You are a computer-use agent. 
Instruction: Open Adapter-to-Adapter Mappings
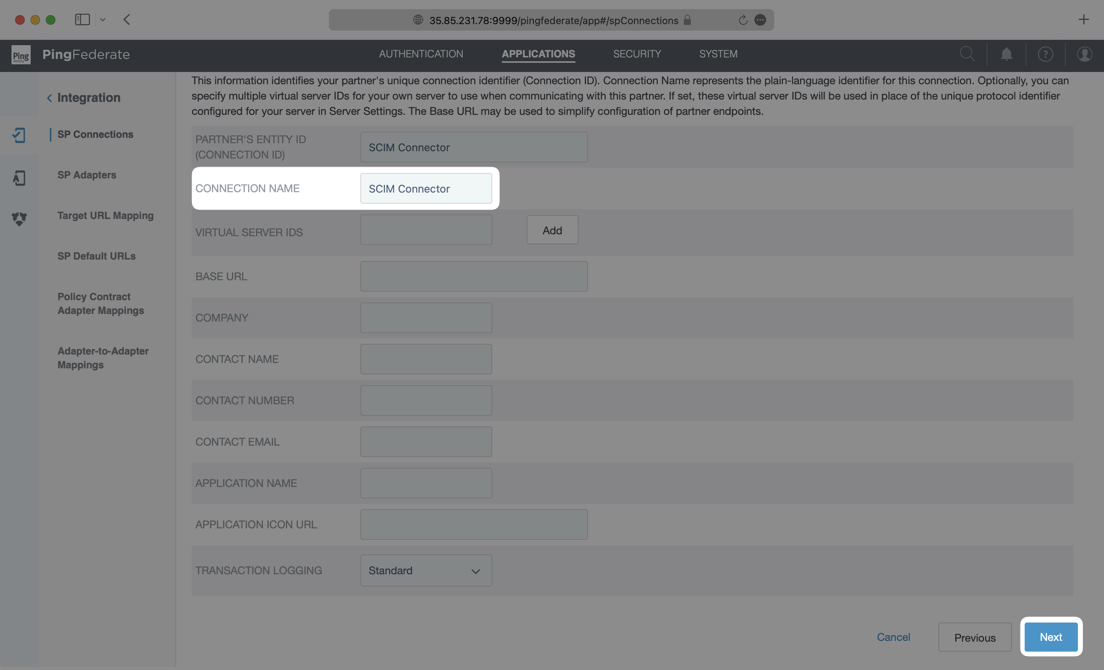pyautogui.click(x=103, y=358)
